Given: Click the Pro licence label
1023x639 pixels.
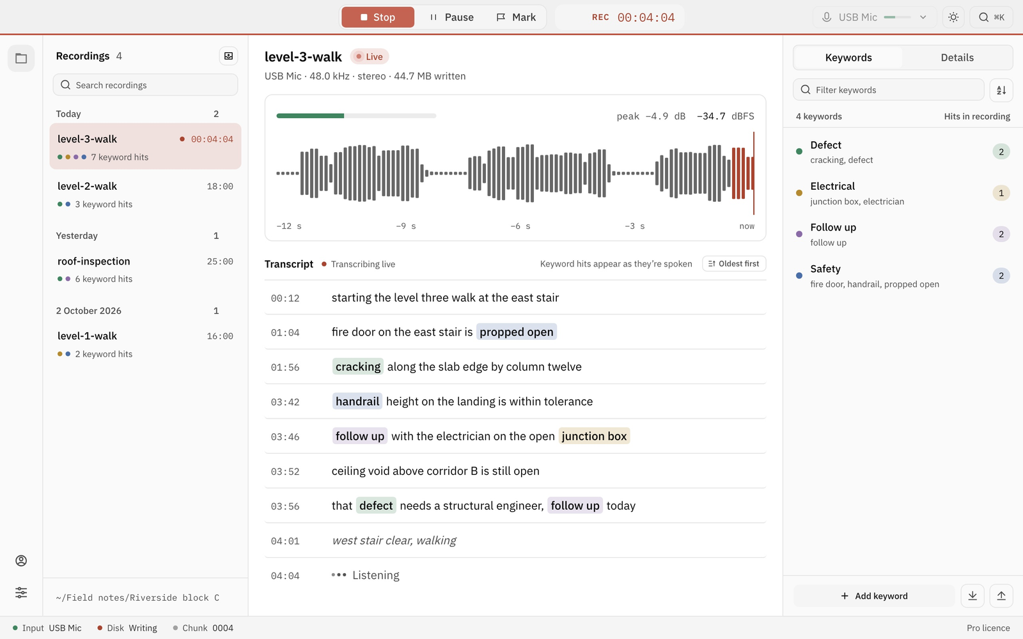Looking at the screenshot, I should pyautogui.click(x=988, y=628).
